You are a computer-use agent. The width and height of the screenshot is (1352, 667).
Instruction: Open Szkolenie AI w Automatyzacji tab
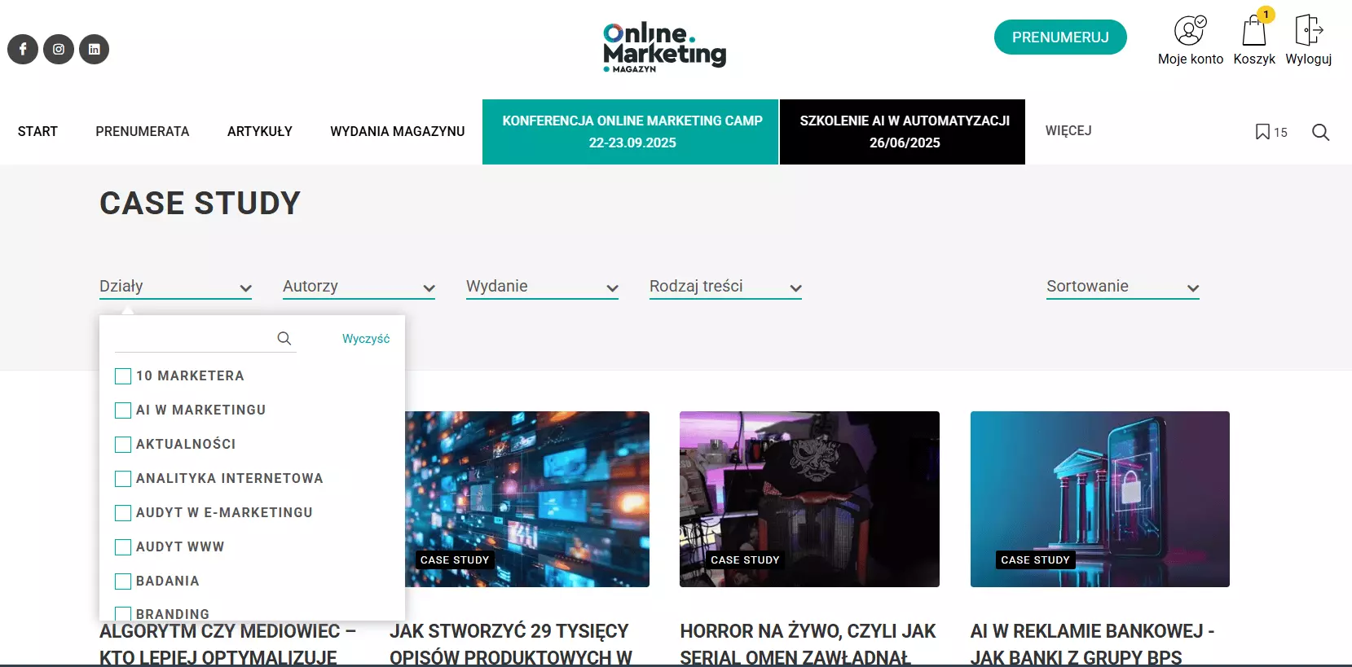tap(903, 132)
